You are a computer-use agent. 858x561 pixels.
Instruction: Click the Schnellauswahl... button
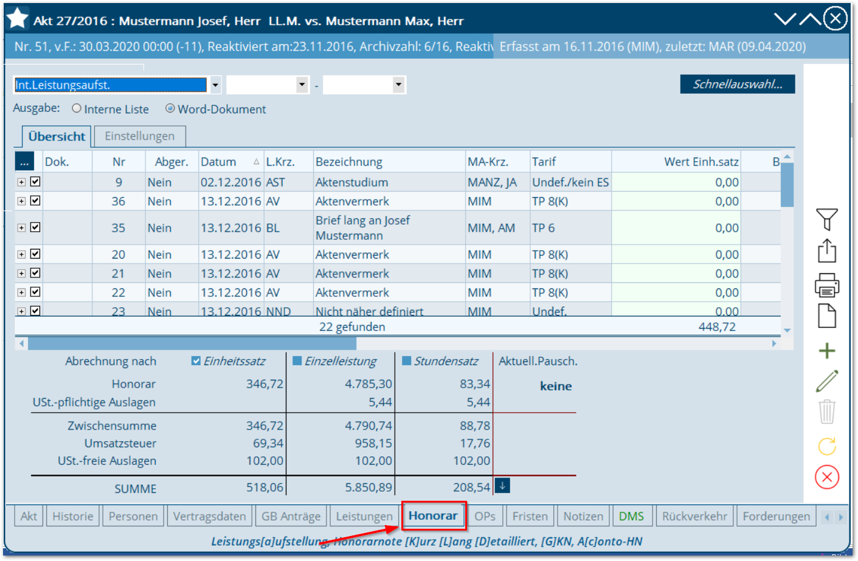click(737, 84)
